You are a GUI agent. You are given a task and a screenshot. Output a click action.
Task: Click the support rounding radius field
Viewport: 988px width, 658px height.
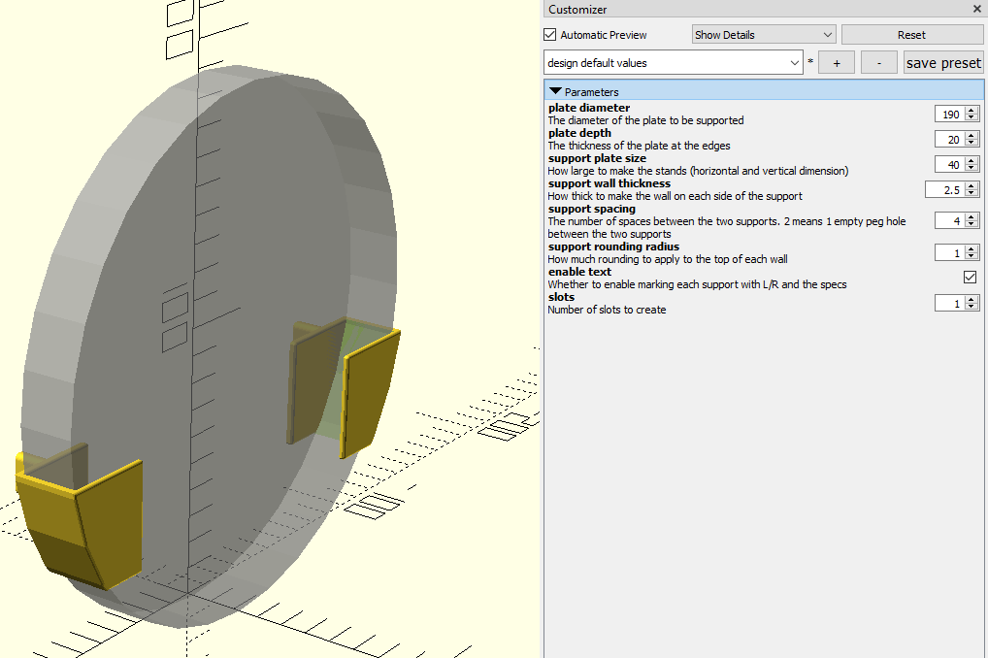tap(948, 252)
